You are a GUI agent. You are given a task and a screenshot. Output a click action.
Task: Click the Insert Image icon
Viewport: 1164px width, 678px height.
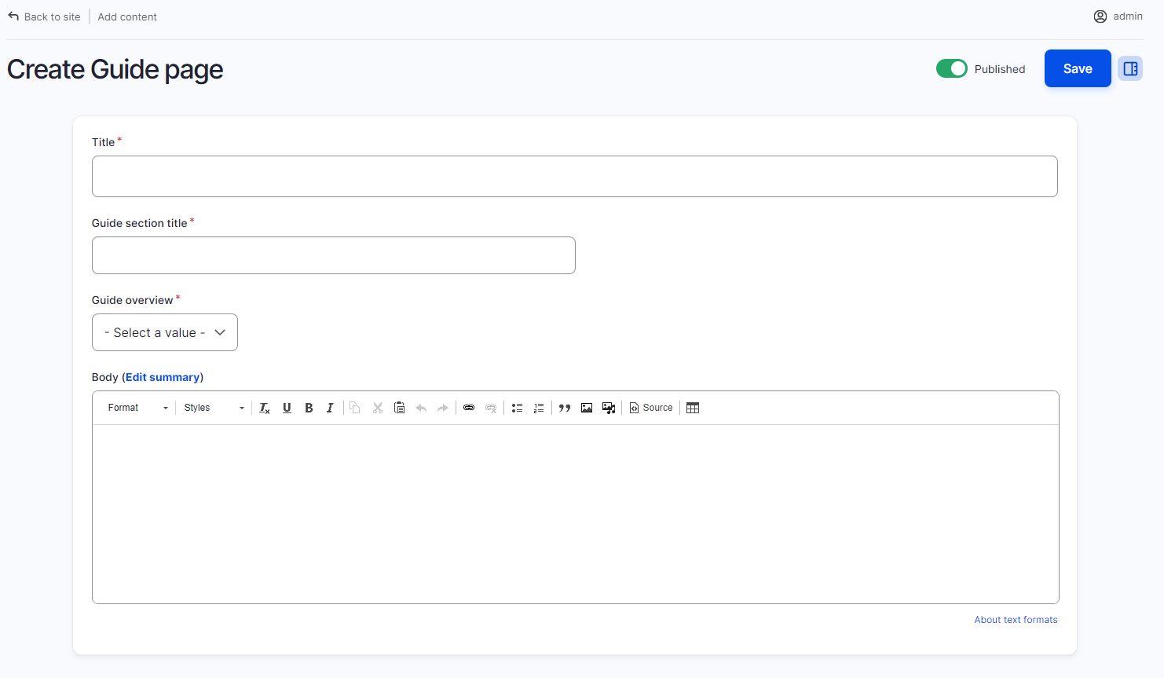point(587,408)
